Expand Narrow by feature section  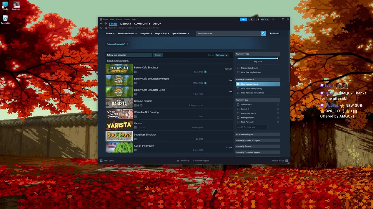(x=258, y=146)
